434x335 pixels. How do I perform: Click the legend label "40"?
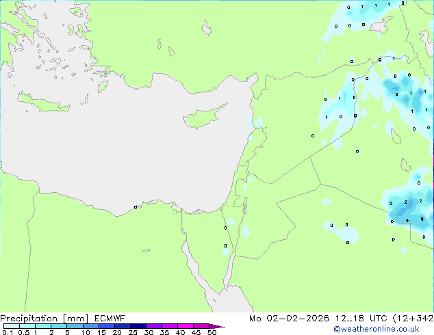pos(180,332)
